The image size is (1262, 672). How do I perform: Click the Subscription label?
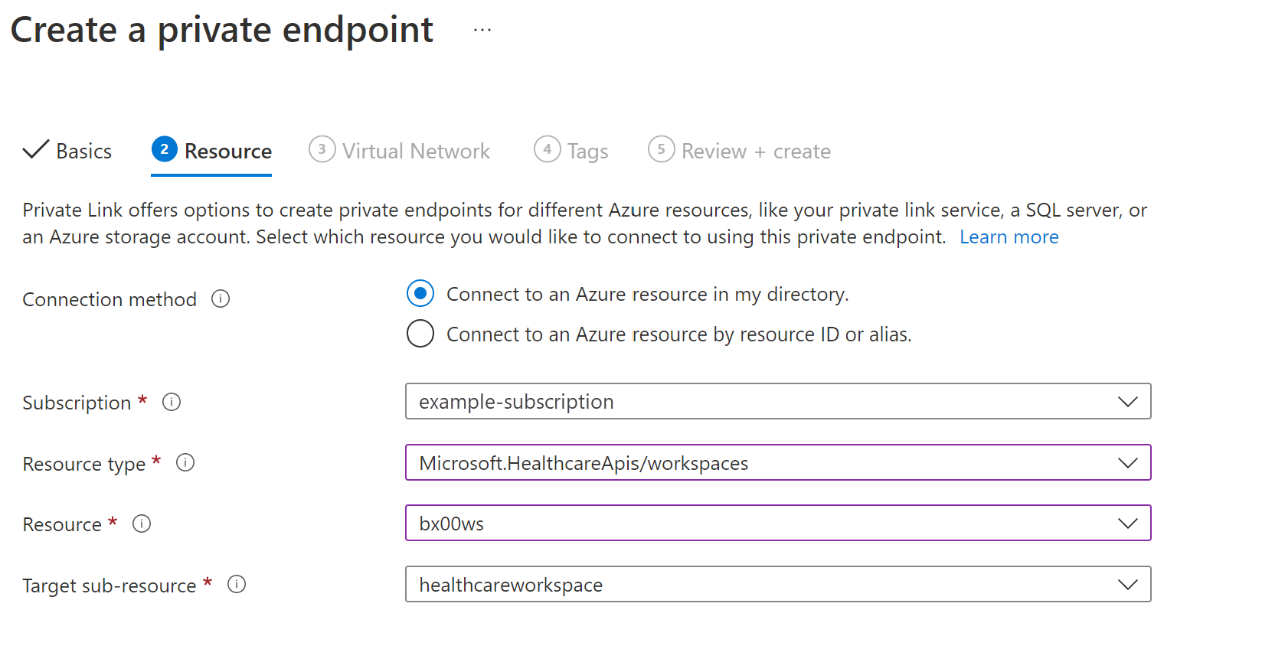77,403
